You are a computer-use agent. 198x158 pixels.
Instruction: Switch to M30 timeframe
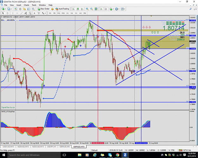tap(63, 13)
